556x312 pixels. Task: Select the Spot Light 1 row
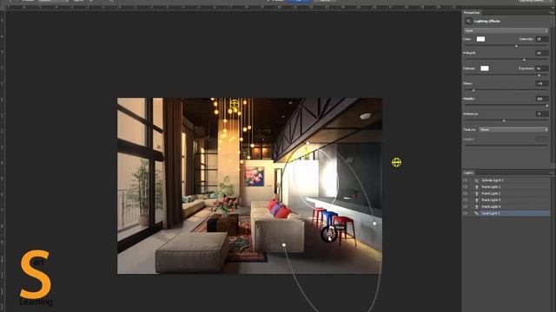(x=506, y=213)
